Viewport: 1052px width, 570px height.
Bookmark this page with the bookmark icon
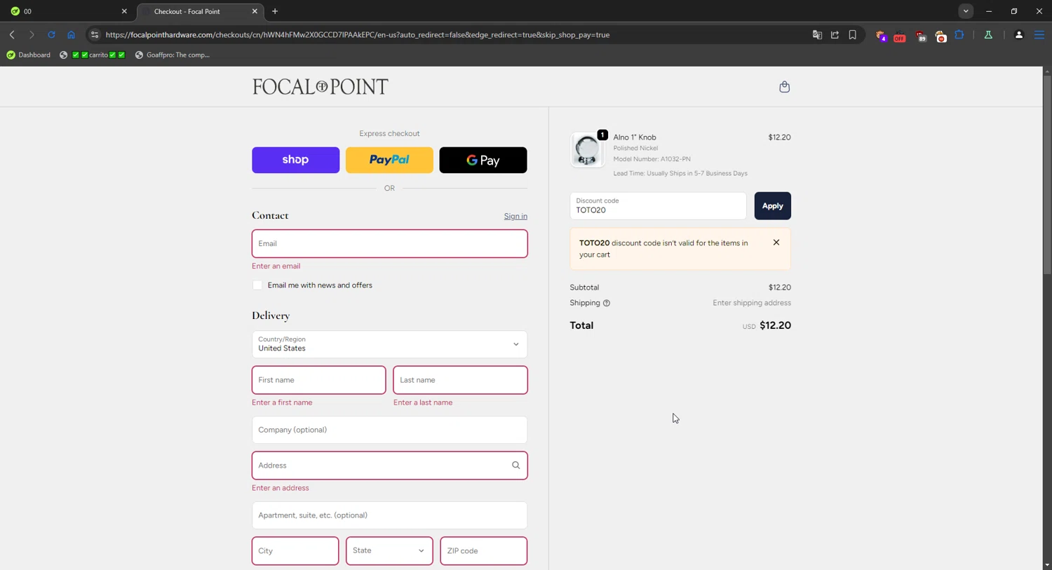click(853, 34)
